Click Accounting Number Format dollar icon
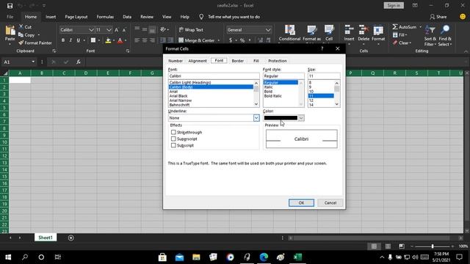The height and width of the screenshot is (264, 470). (x=230, y=40)
